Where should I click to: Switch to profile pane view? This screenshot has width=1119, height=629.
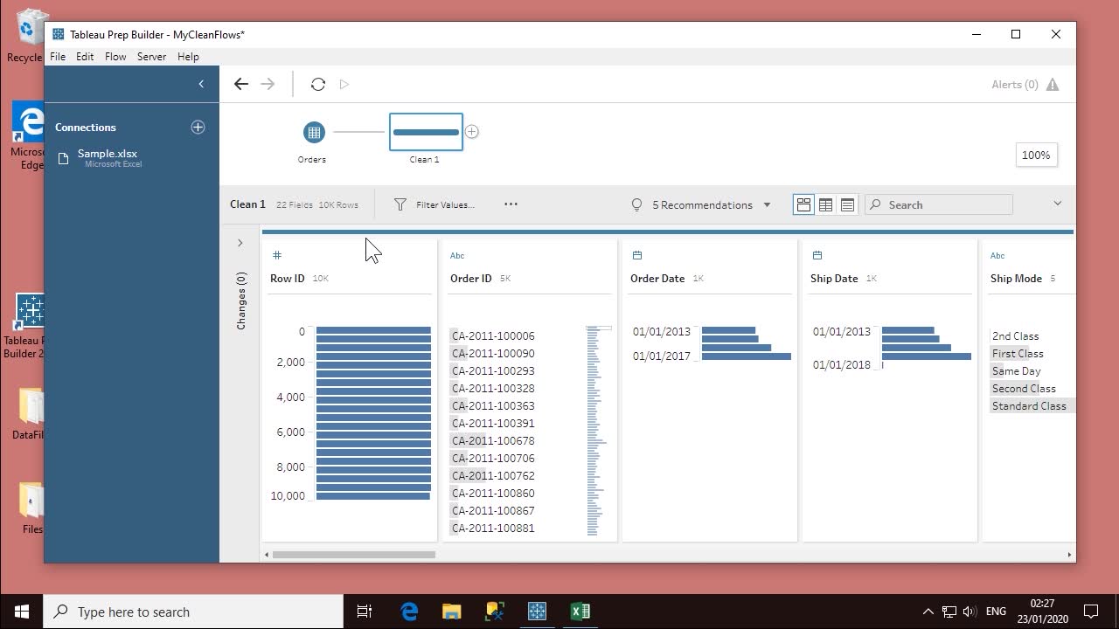click(803, 204)
